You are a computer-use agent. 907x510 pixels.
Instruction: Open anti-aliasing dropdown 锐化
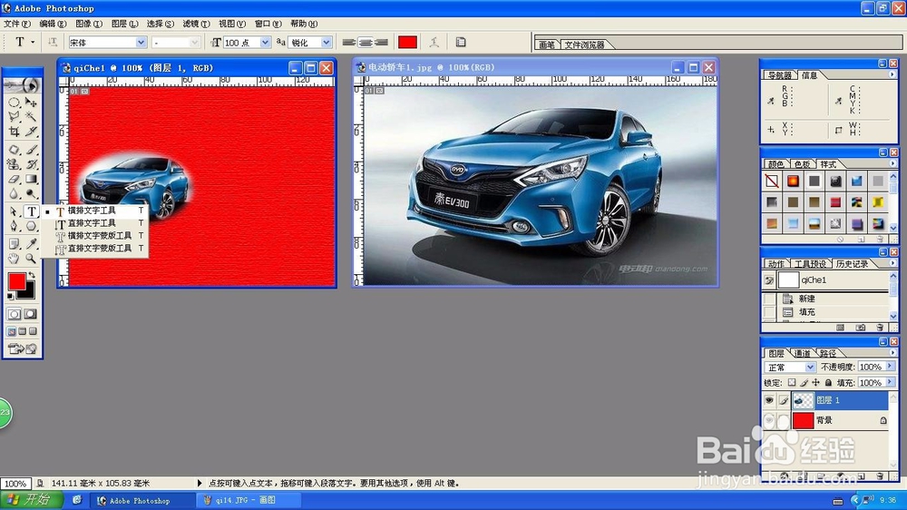point(327,43)
